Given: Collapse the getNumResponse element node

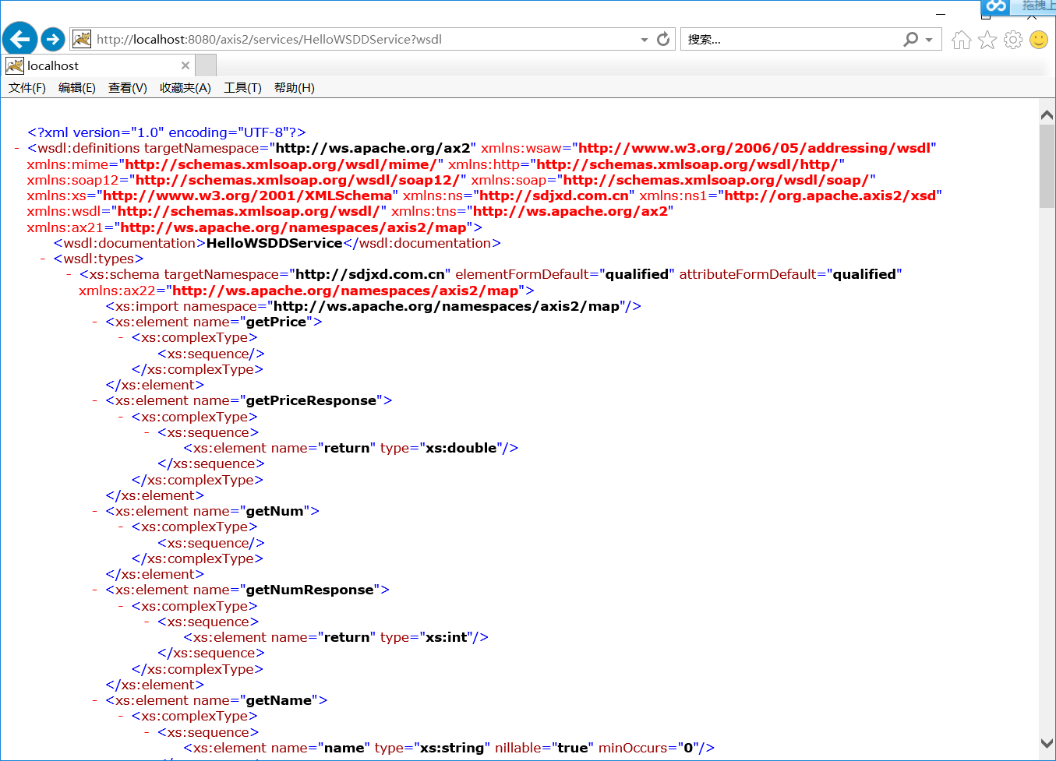Looking at the screenshot, I should (x=94, y=590).
